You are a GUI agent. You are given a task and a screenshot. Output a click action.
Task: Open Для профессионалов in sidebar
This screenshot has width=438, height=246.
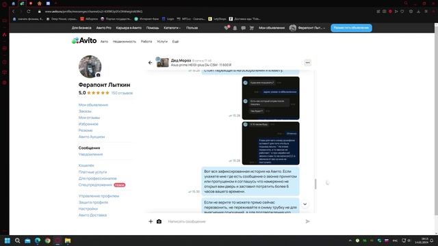(x=97, y=178)
